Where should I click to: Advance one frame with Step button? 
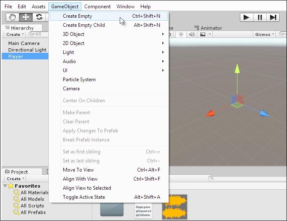tap(273, 17)
